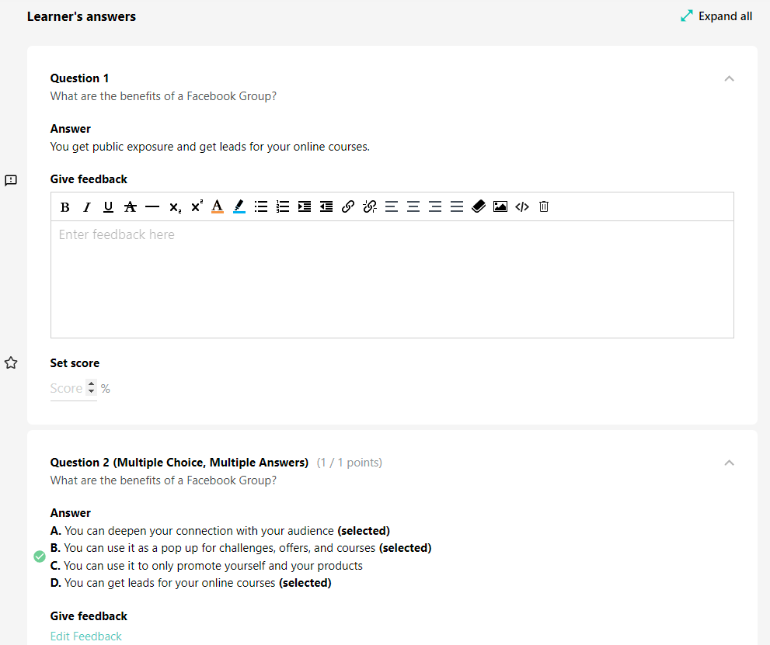
Task: Click the Score percentage input field
Action: coord(68,388)
